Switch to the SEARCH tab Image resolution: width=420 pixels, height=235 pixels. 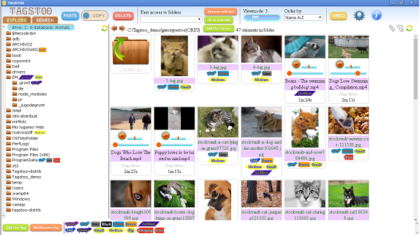pyautogui.click(x=45, y=20)
